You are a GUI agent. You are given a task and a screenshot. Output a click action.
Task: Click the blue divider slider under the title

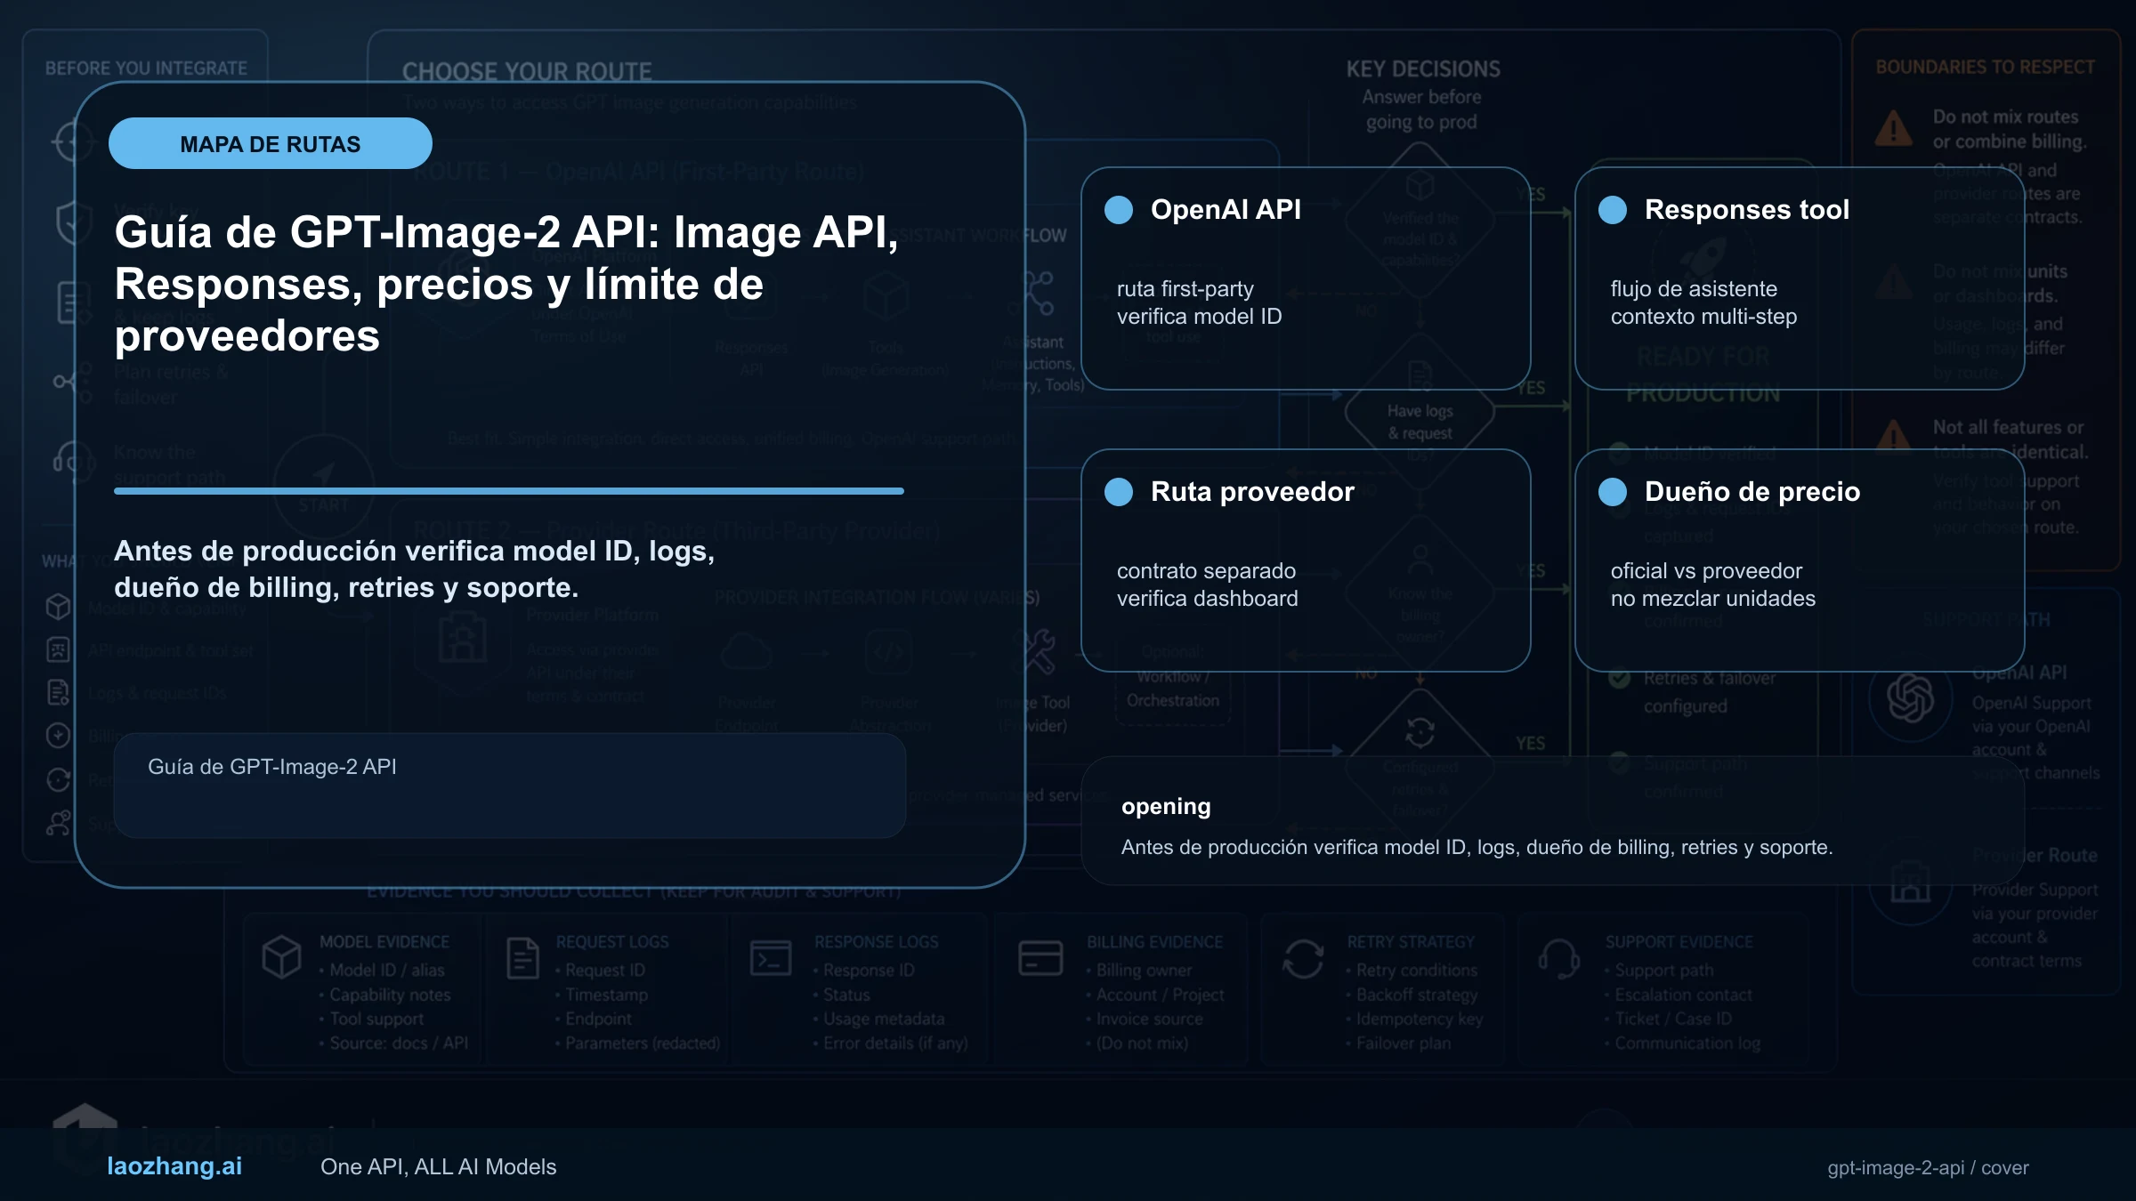(x=509, y=490)
